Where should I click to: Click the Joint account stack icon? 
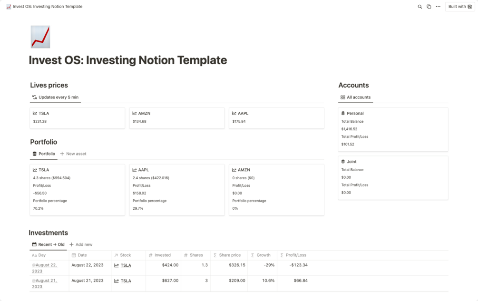pyautogui.click(x=343, y=162)
